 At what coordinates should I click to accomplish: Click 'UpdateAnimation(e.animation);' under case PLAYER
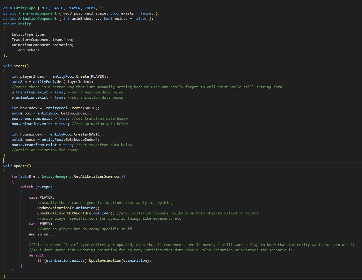click(x=68, y=208)
